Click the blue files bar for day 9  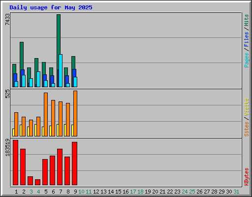[x=74, y=73]
